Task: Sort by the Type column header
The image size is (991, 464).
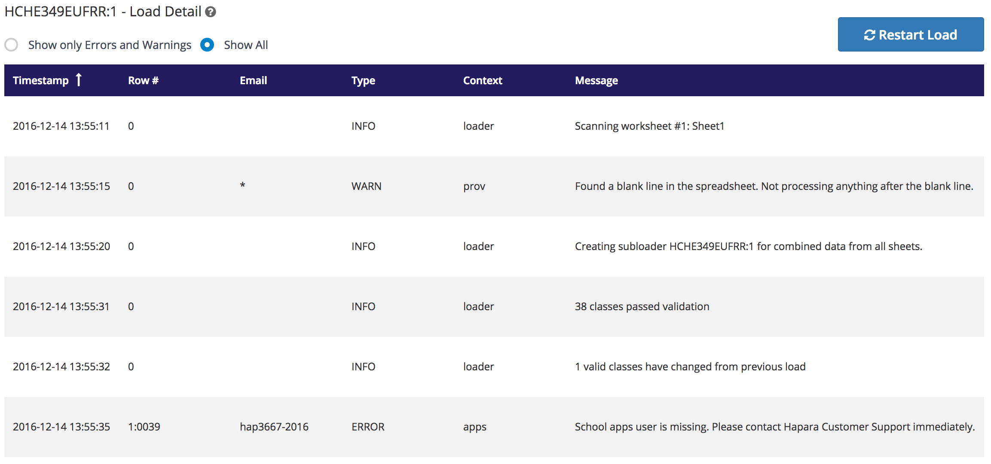Action: (x=363, y=80)
